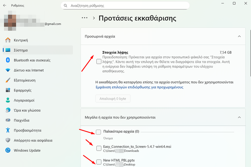Click the Παιχνίδια controller icon
The height and width of the screenshot is (167, 251).
click(x=8, y=120)
